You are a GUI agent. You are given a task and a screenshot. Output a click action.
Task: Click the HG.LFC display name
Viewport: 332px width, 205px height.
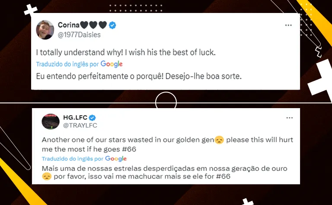coord(75,118)
